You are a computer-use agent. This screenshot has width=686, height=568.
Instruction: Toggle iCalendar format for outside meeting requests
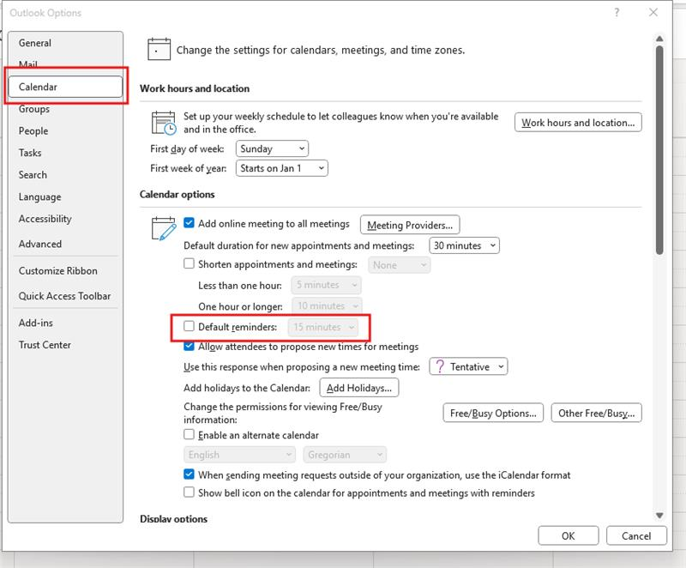189,474
